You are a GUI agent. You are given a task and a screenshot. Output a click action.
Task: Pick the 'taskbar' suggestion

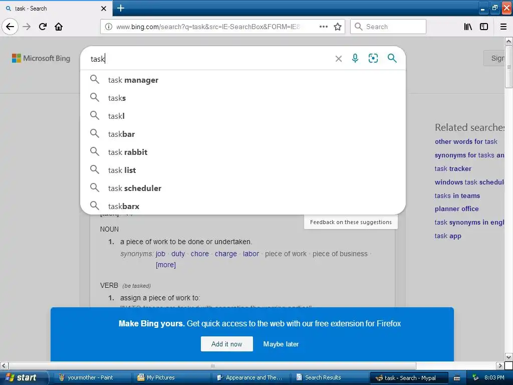point(243,134)
